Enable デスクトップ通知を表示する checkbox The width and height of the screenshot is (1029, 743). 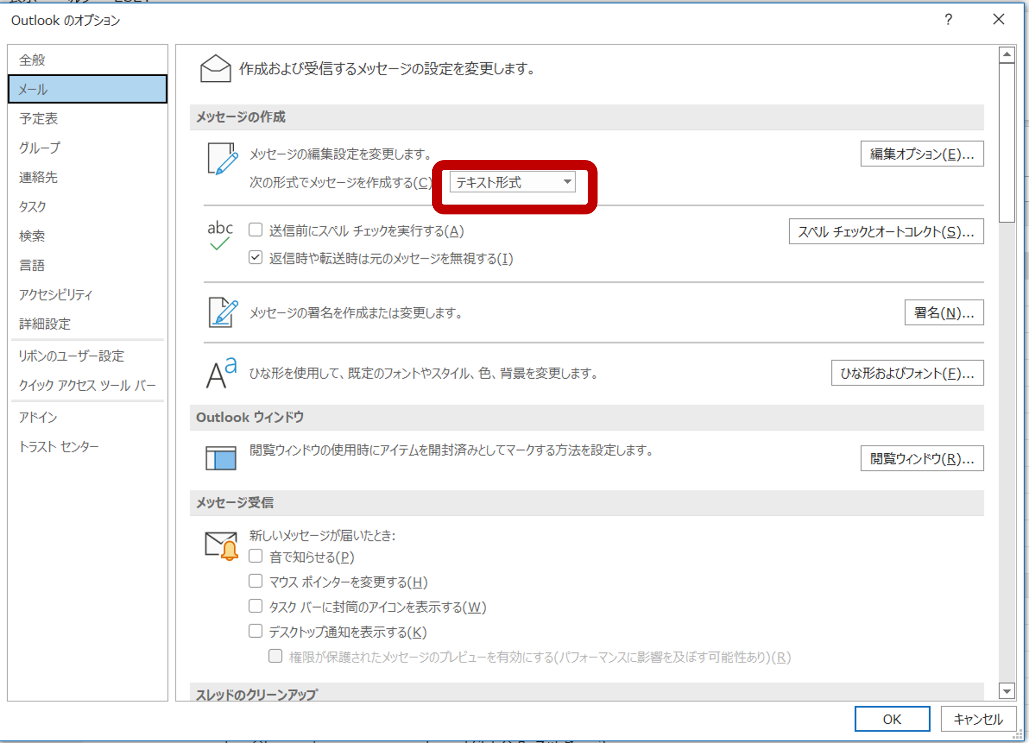click(x=256, y=631)
